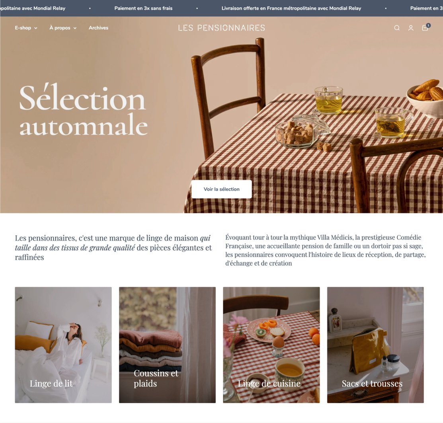
Task: Open the account profile icon
Action: (411, 28)
